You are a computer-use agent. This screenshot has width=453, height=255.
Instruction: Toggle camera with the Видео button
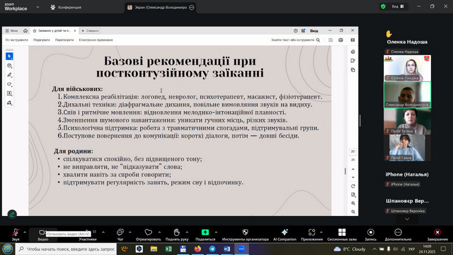(x=43, y=232)
